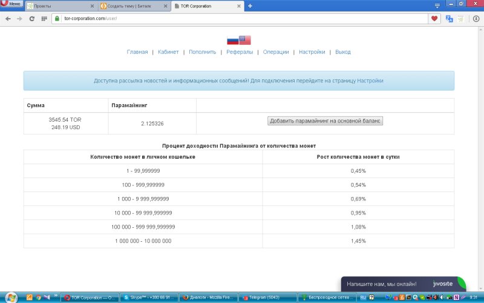Open a new tab with the plus button

pyautogui.click(x=250, y=5)
